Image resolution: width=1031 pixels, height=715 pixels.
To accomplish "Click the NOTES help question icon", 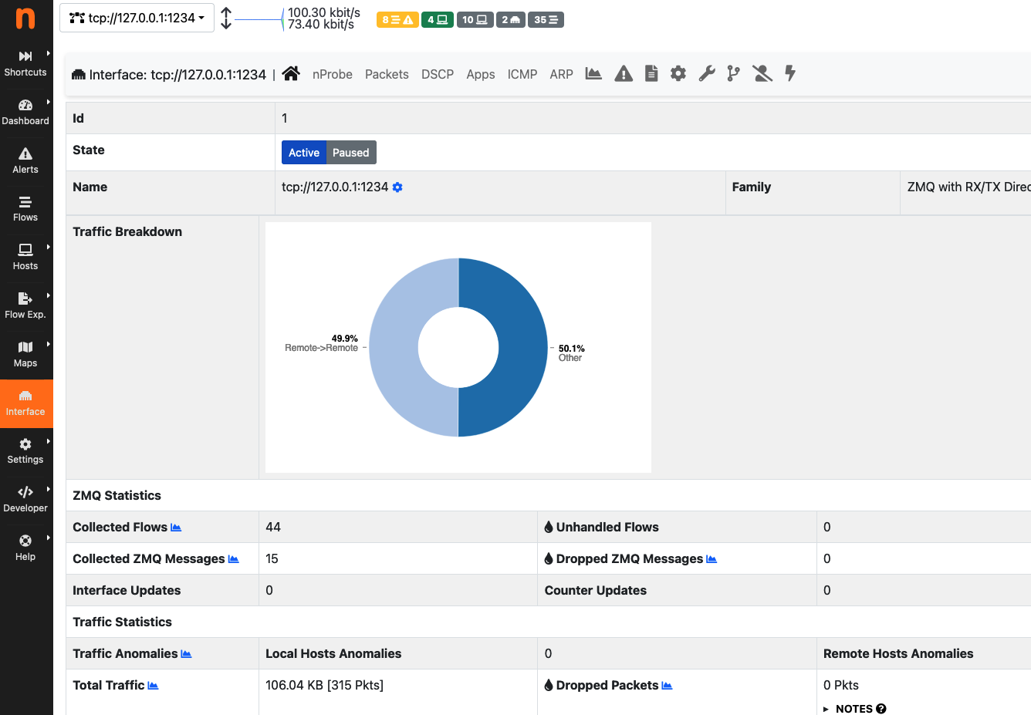I will 881,709.
